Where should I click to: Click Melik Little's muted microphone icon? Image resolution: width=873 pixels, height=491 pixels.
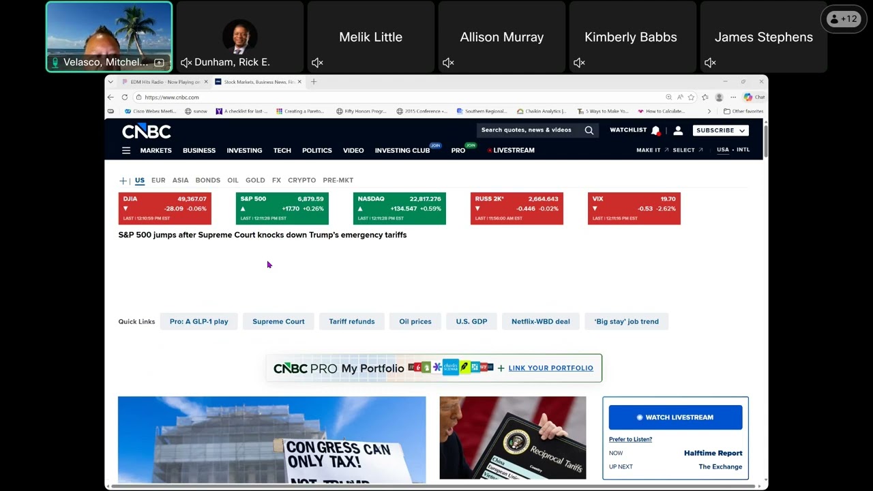tap(317, 63)
